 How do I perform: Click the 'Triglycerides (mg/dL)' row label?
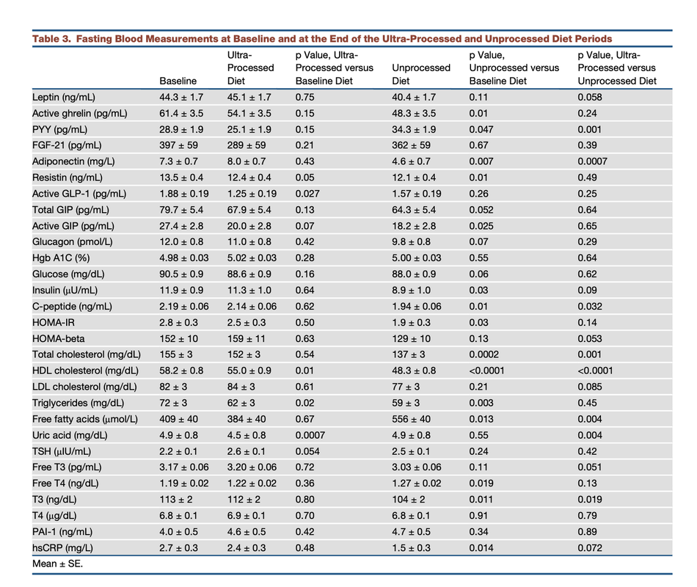click(x=79, y=403)
